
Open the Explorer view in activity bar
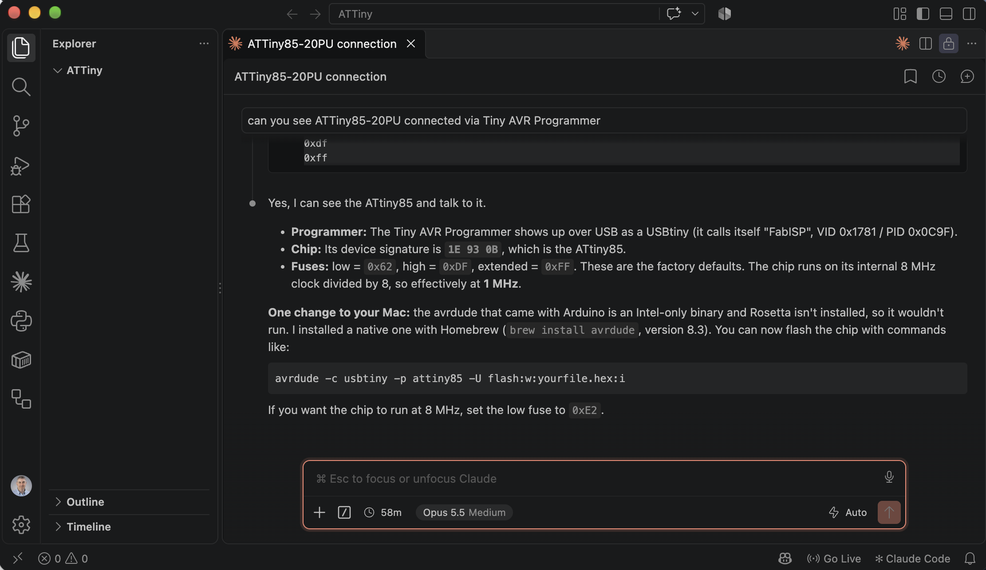pos(21,47)
